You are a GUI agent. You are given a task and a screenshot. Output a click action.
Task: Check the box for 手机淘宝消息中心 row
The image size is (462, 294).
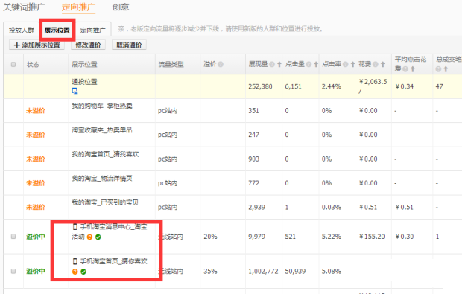tap(13, 237)
